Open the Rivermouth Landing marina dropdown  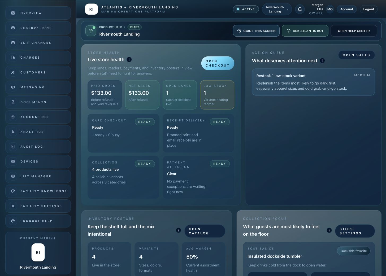(277, 9)
